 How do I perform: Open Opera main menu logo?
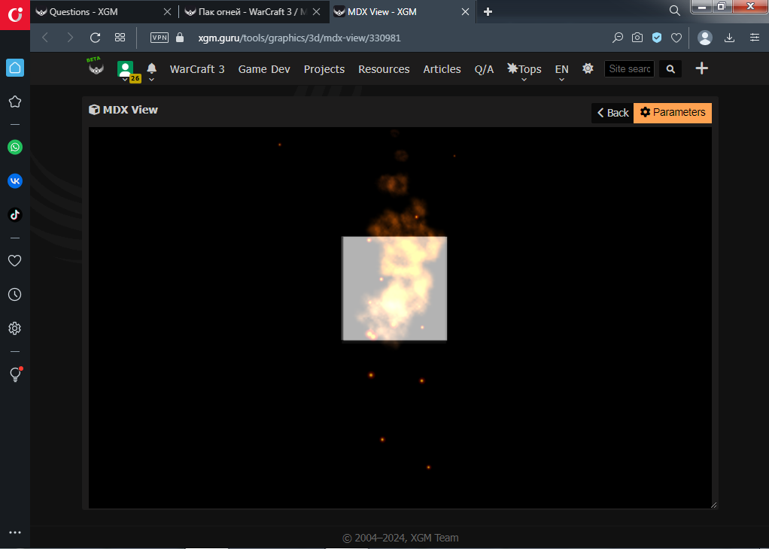pos(15,15)
